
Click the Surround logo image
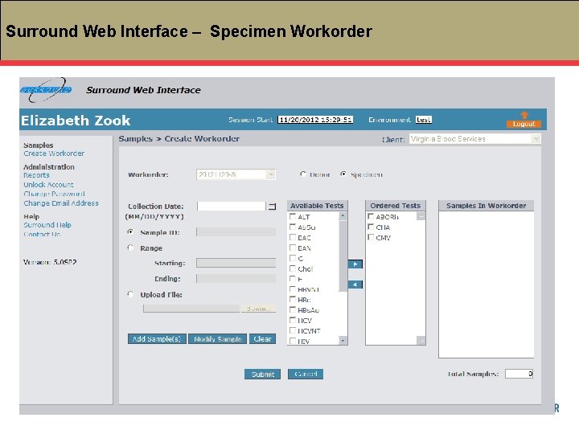pos(46,90)
